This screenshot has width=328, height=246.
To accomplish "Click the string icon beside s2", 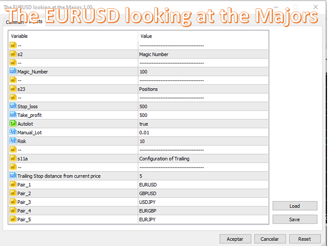I will click(x=13, y=54).
